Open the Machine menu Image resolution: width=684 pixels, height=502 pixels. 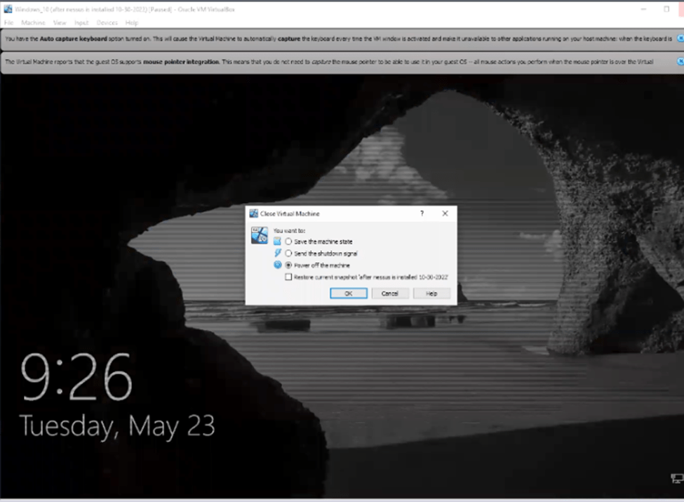33,23
